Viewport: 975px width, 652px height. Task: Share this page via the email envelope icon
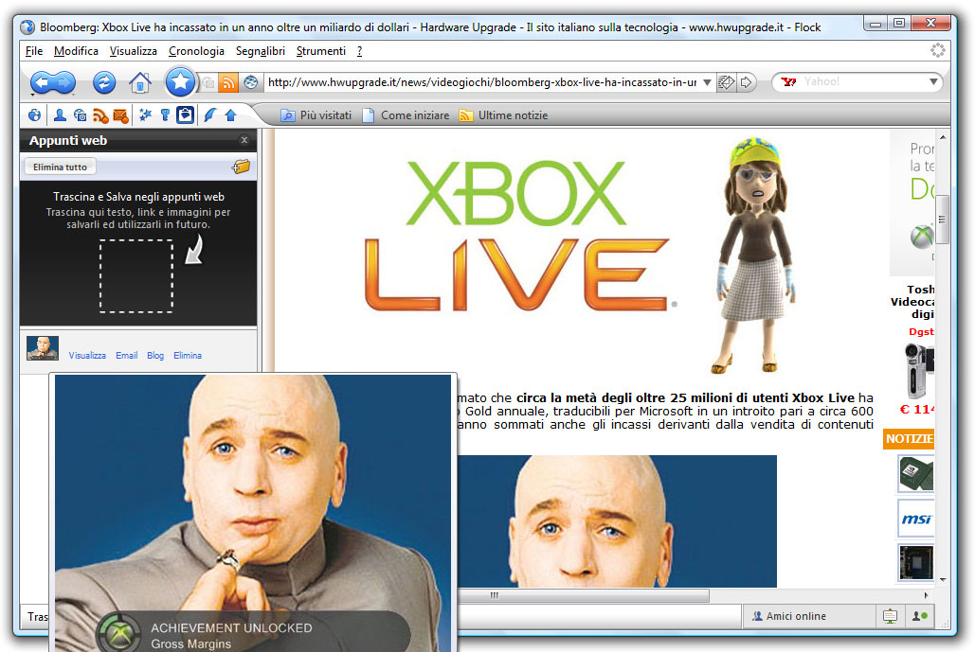(726, 82)
